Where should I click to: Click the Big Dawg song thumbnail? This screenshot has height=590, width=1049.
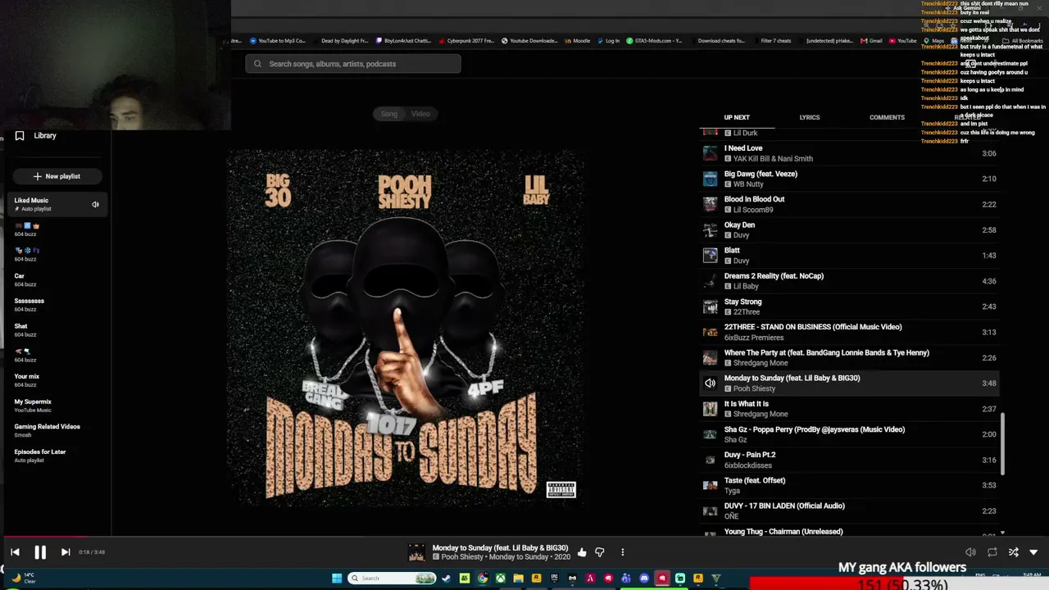[711, 179]
